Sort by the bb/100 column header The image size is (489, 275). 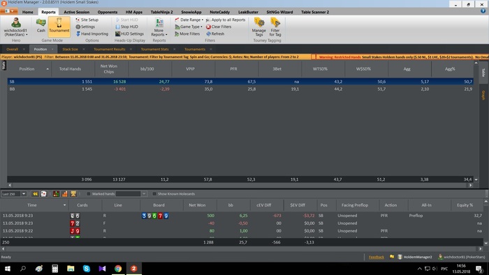click(147, 69)
